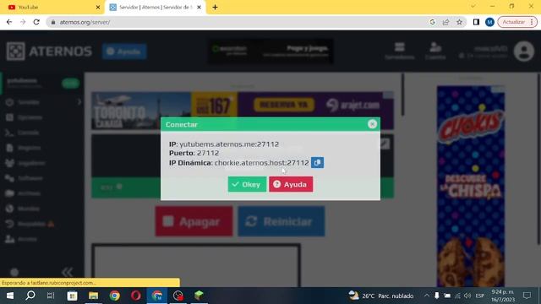Open the sidebar settings gear icon
The height and width of the screenshot is (304, 541).
click(14, 272)
